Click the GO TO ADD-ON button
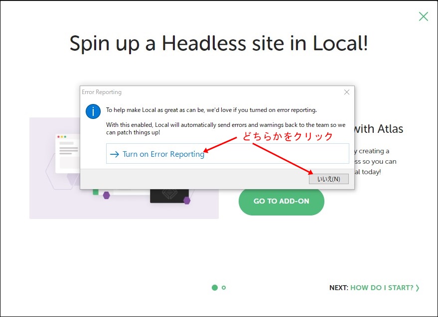 tap(282, 201)
